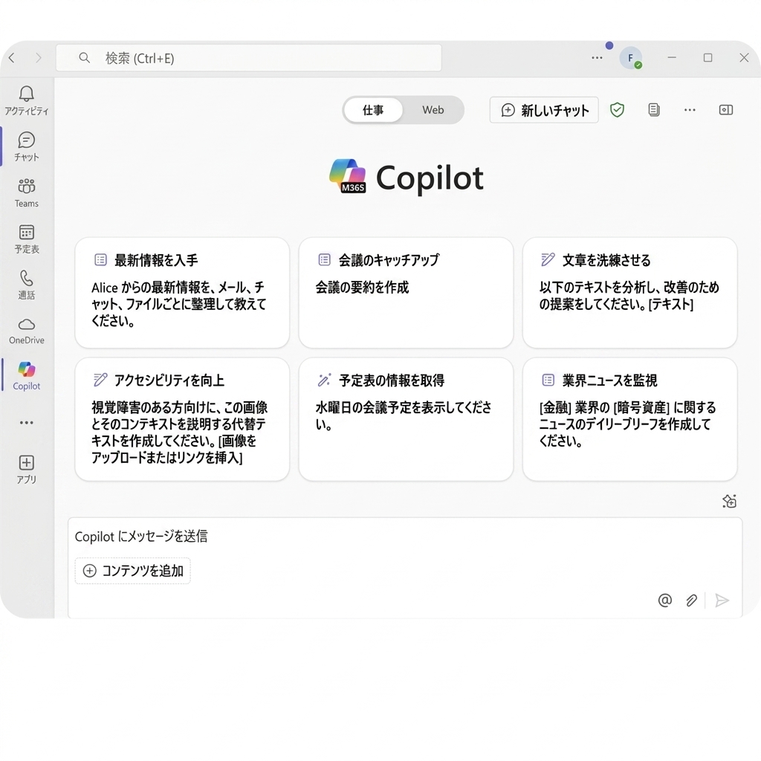Click the Copilot M365 logo

[x=348, y=176]
